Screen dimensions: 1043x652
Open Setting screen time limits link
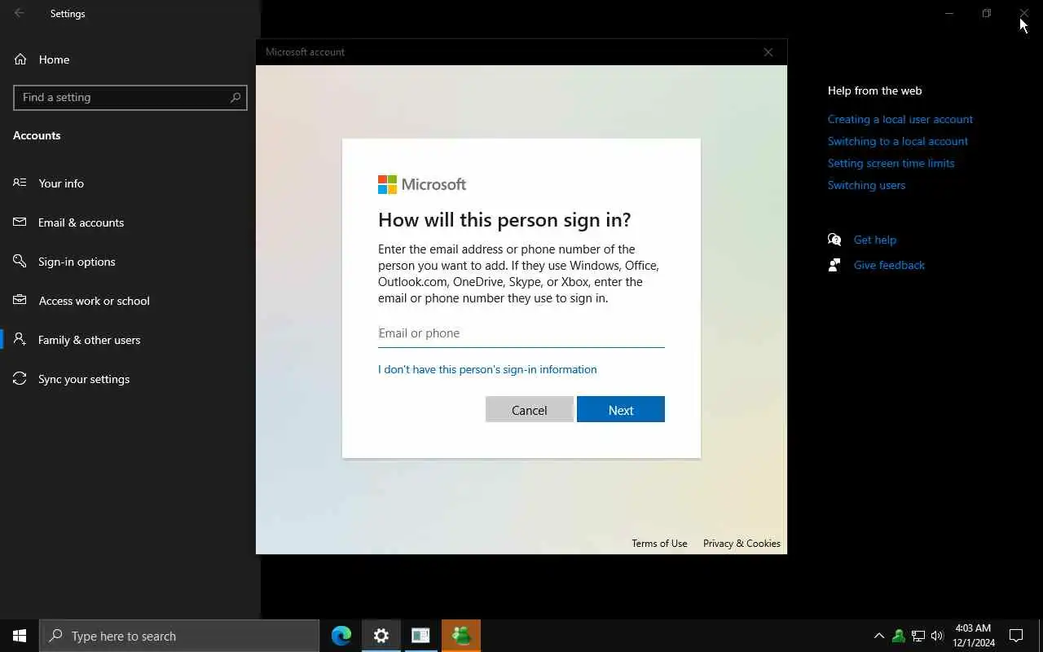tap(891, 163)
